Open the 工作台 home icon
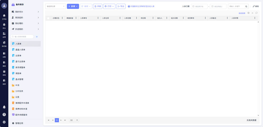Image resolution: width=263 pixels, height=127 pixels. point(4,16)
